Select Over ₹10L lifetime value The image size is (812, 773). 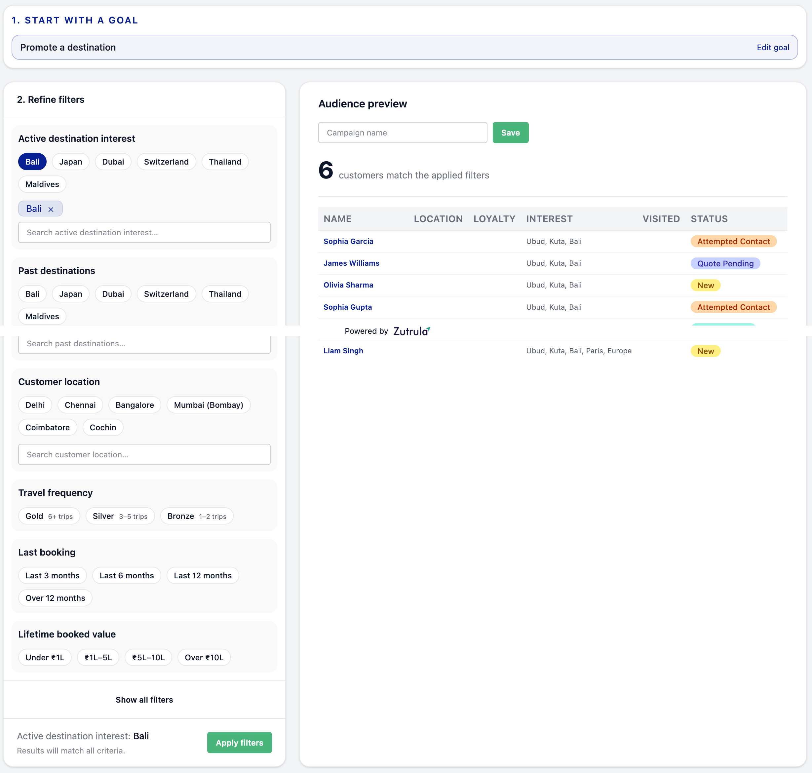204,658
